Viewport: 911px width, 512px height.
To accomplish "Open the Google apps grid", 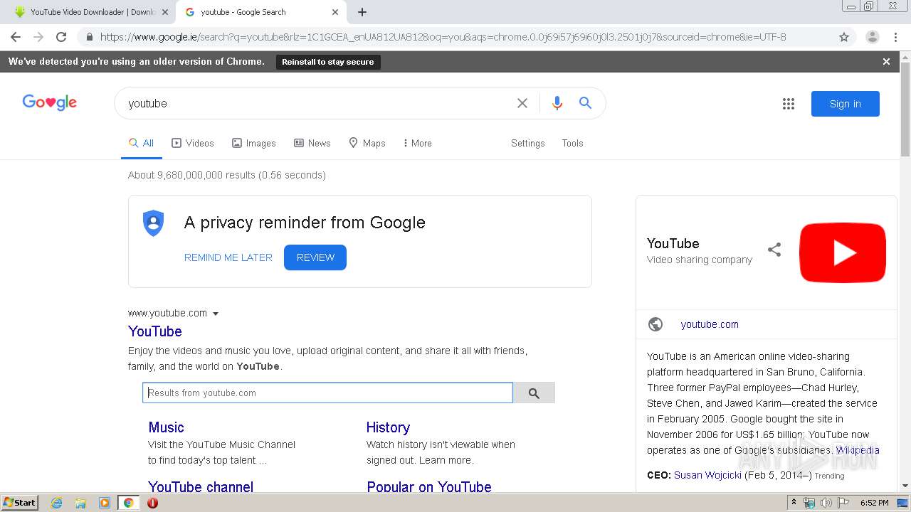I will click(x=789, y=104).
